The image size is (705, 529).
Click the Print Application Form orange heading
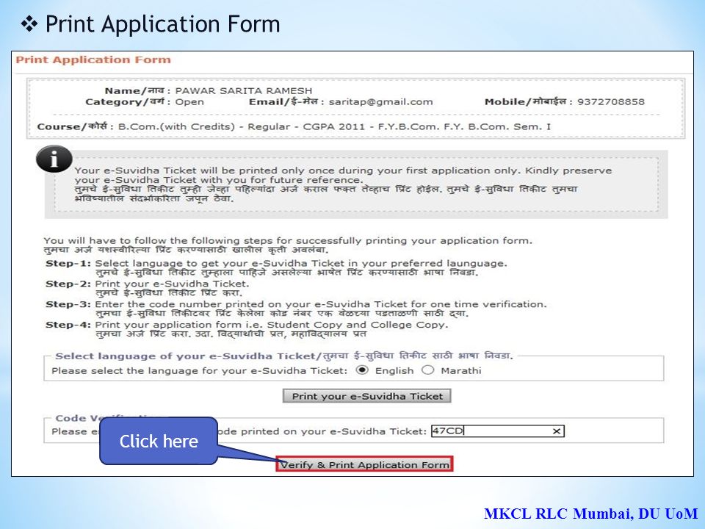(x=93, y=60)
